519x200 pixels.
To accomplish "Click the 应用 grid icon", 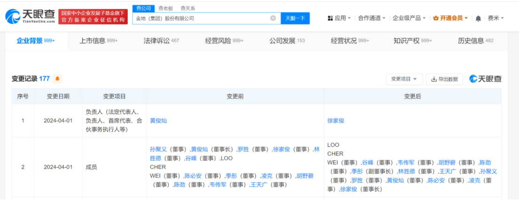I will [x=330, y=18].
